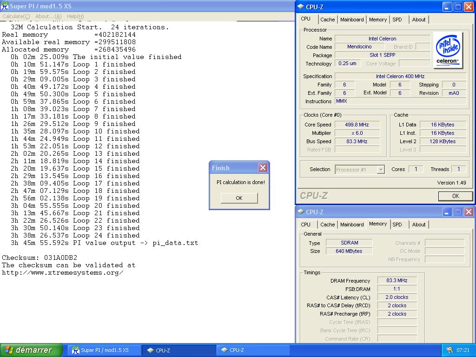Switch to About tab in lower CPU-Z
The width and height of the screenshot is (476, 357).
[x=419, y=225]
